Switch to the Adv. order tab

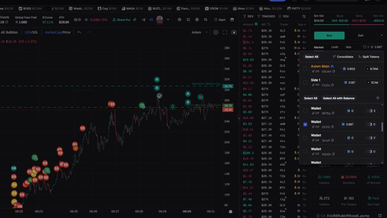[x=349, y=47]
